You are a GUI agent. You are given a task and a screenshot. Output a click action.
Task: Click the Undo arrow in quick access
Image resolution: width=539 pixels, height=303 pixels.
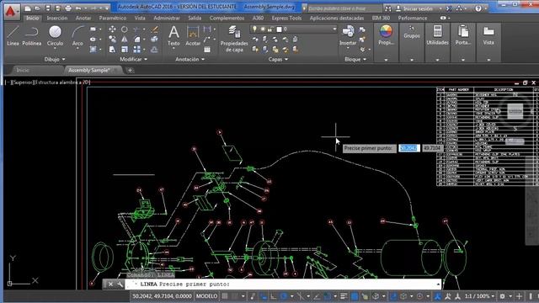78,8
